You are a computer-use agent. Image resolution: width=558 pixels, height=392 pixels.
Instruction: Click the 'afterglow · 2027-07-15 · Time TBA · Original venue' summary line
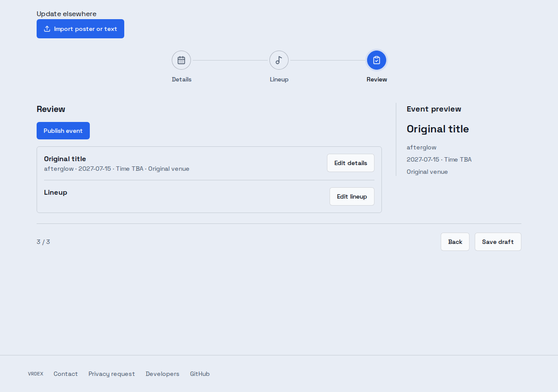pyautogui.click(x=117, y=169)
